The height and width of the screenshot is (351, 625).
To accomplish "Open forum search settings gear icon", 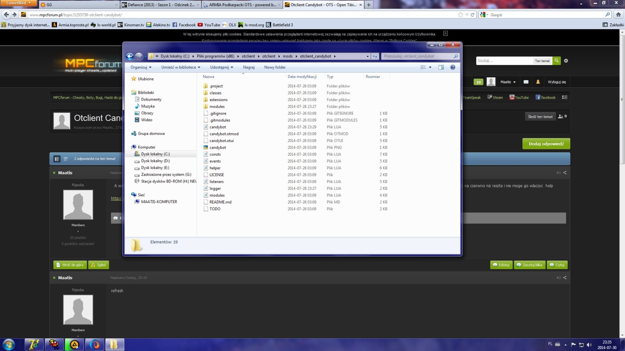I will click(x=566, y=61).
